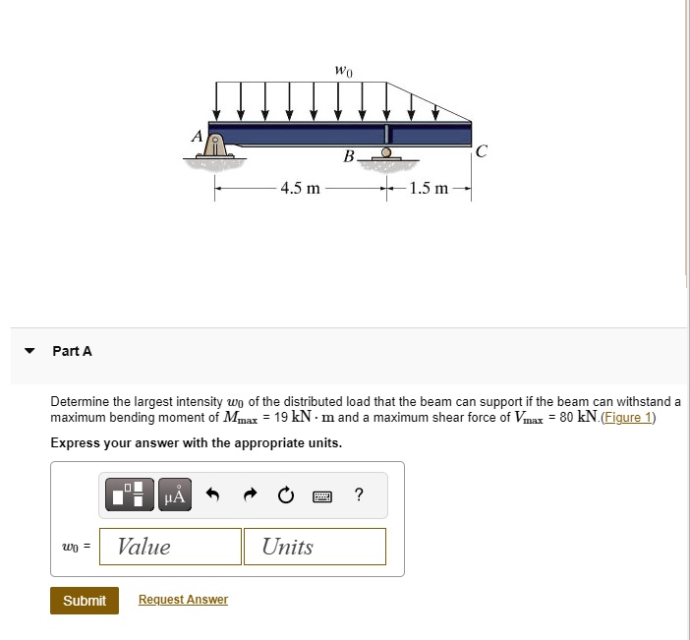The height and width of the screenshot is (640, 690).
Task: Reset the answer with circular arrow
Action: pos(285,495)
